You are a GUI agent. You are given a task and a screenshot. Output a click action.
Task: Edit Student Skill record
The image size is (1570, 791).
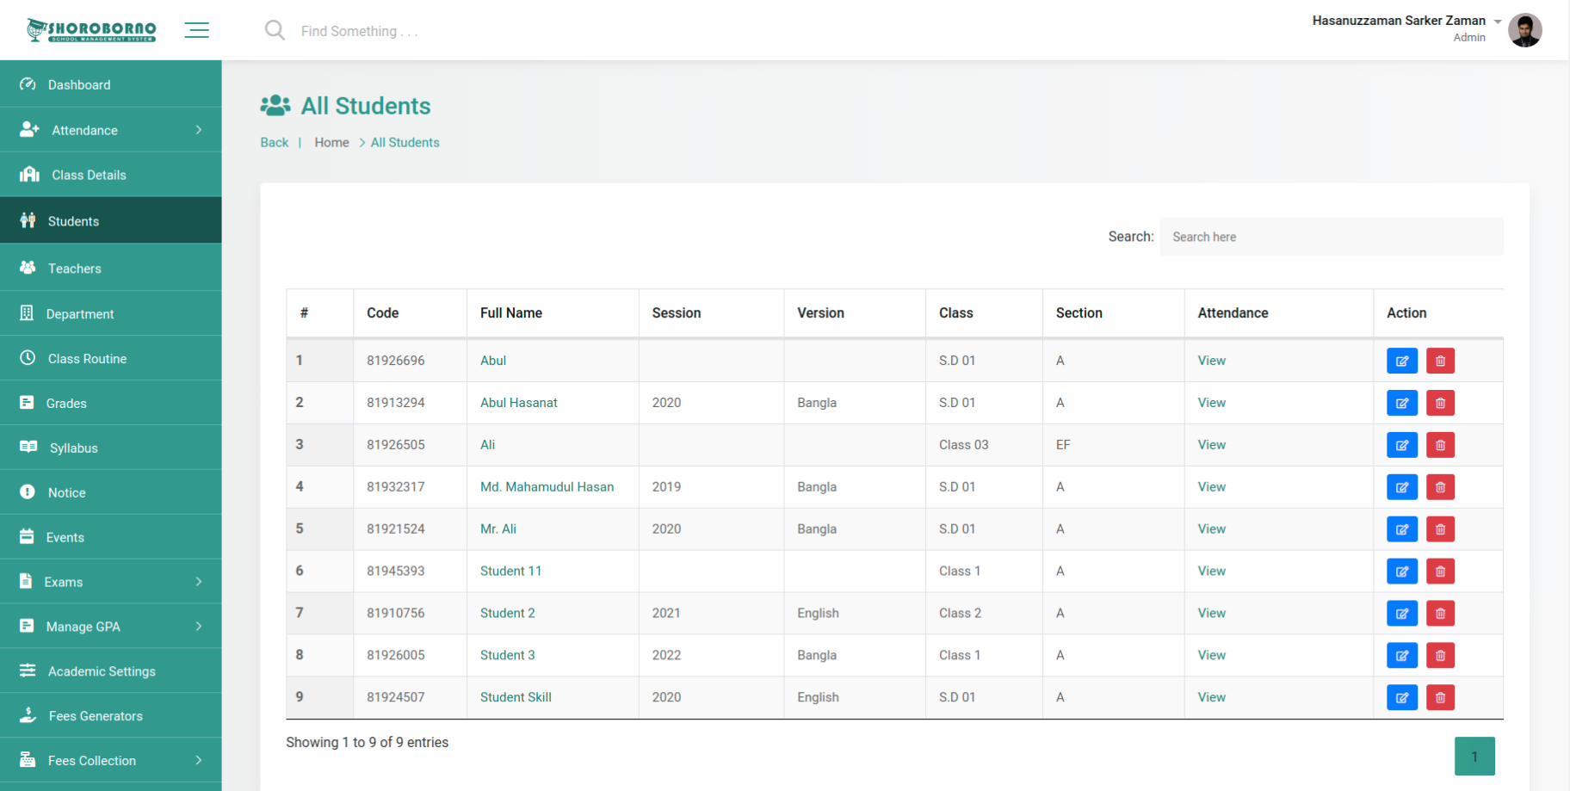(1402, 697)
